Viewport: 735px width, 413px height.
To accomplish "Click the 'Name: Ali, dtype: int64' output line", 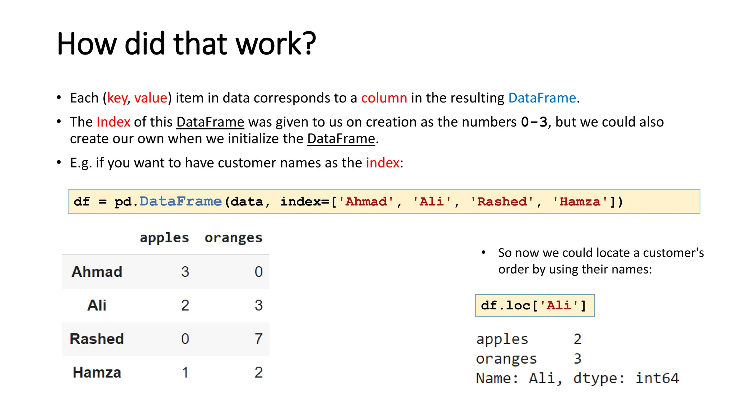I will coord(577,378).
